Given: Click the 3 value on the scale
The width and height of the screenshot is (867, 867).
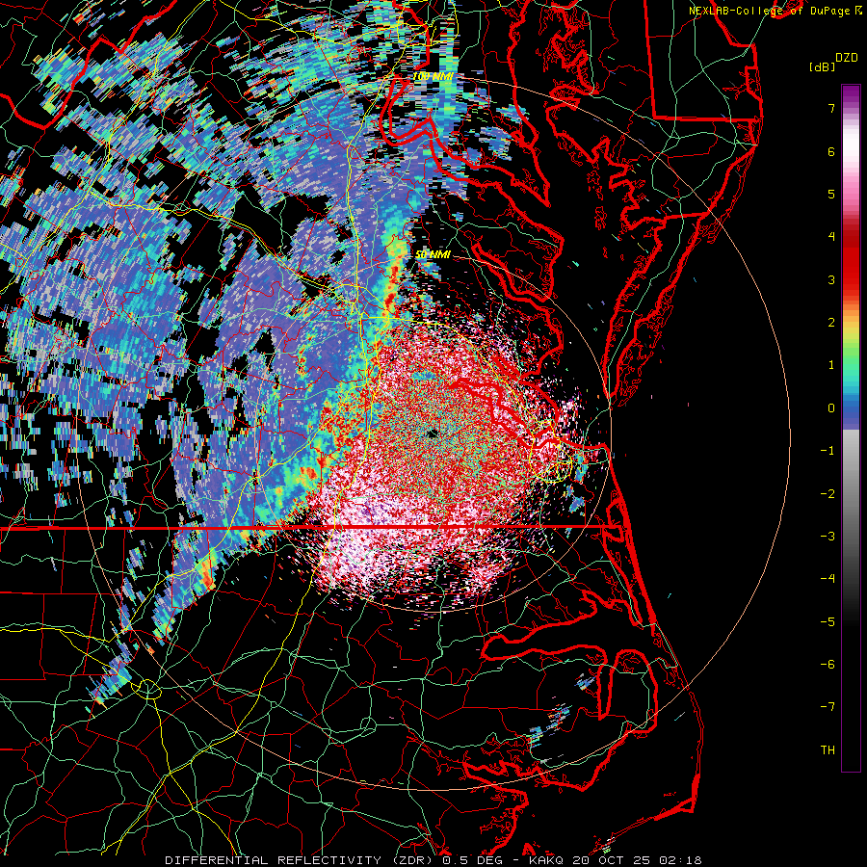Looking at the screenshot, I should click(x=831, y=279).
